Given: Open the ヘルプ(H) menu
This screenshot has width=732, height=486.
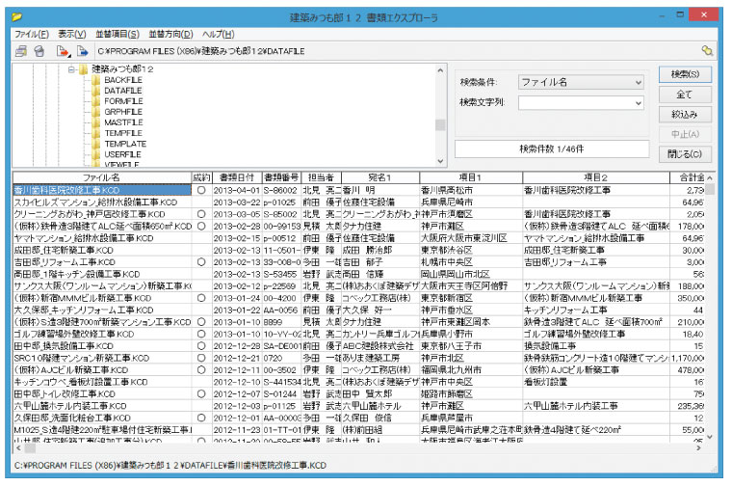Looking at the screenshot, I should tap(218, 34).
